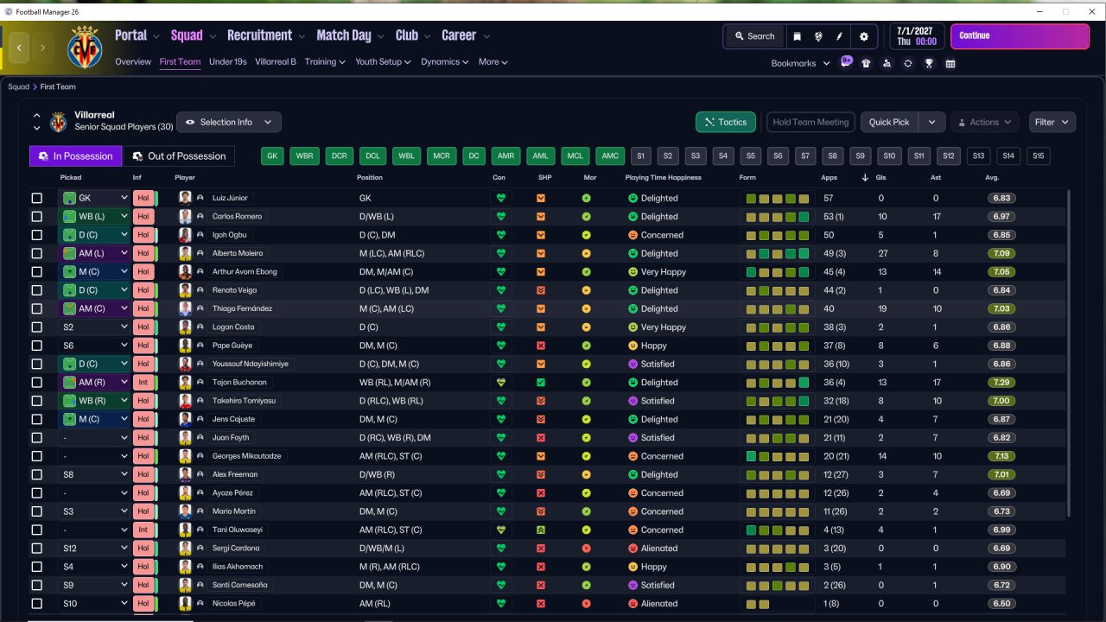The height and width of the screenshot is (622, 1106).
Task: Click the trophy competitions icon
Action: point(929,63)
